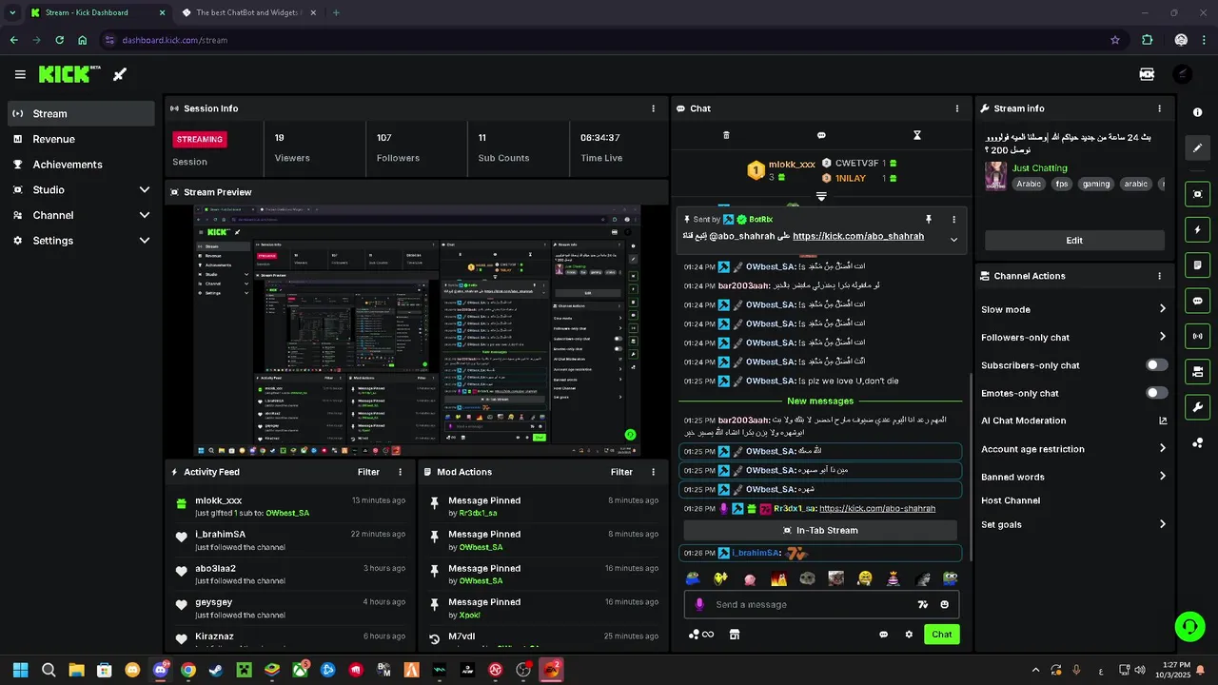Click the pencil edit icon in right sidebar
The height and width of the screenshot is (685, 1218).
click(1197, 147)
